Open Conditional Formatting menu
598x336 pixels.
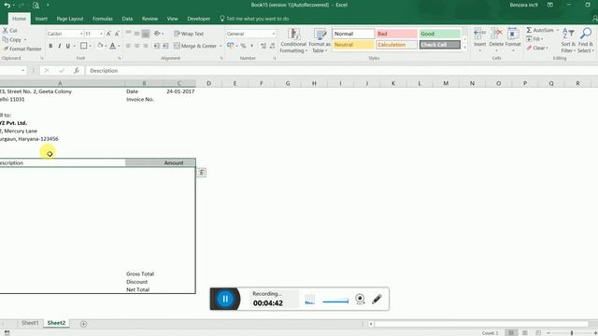[293, 40]
